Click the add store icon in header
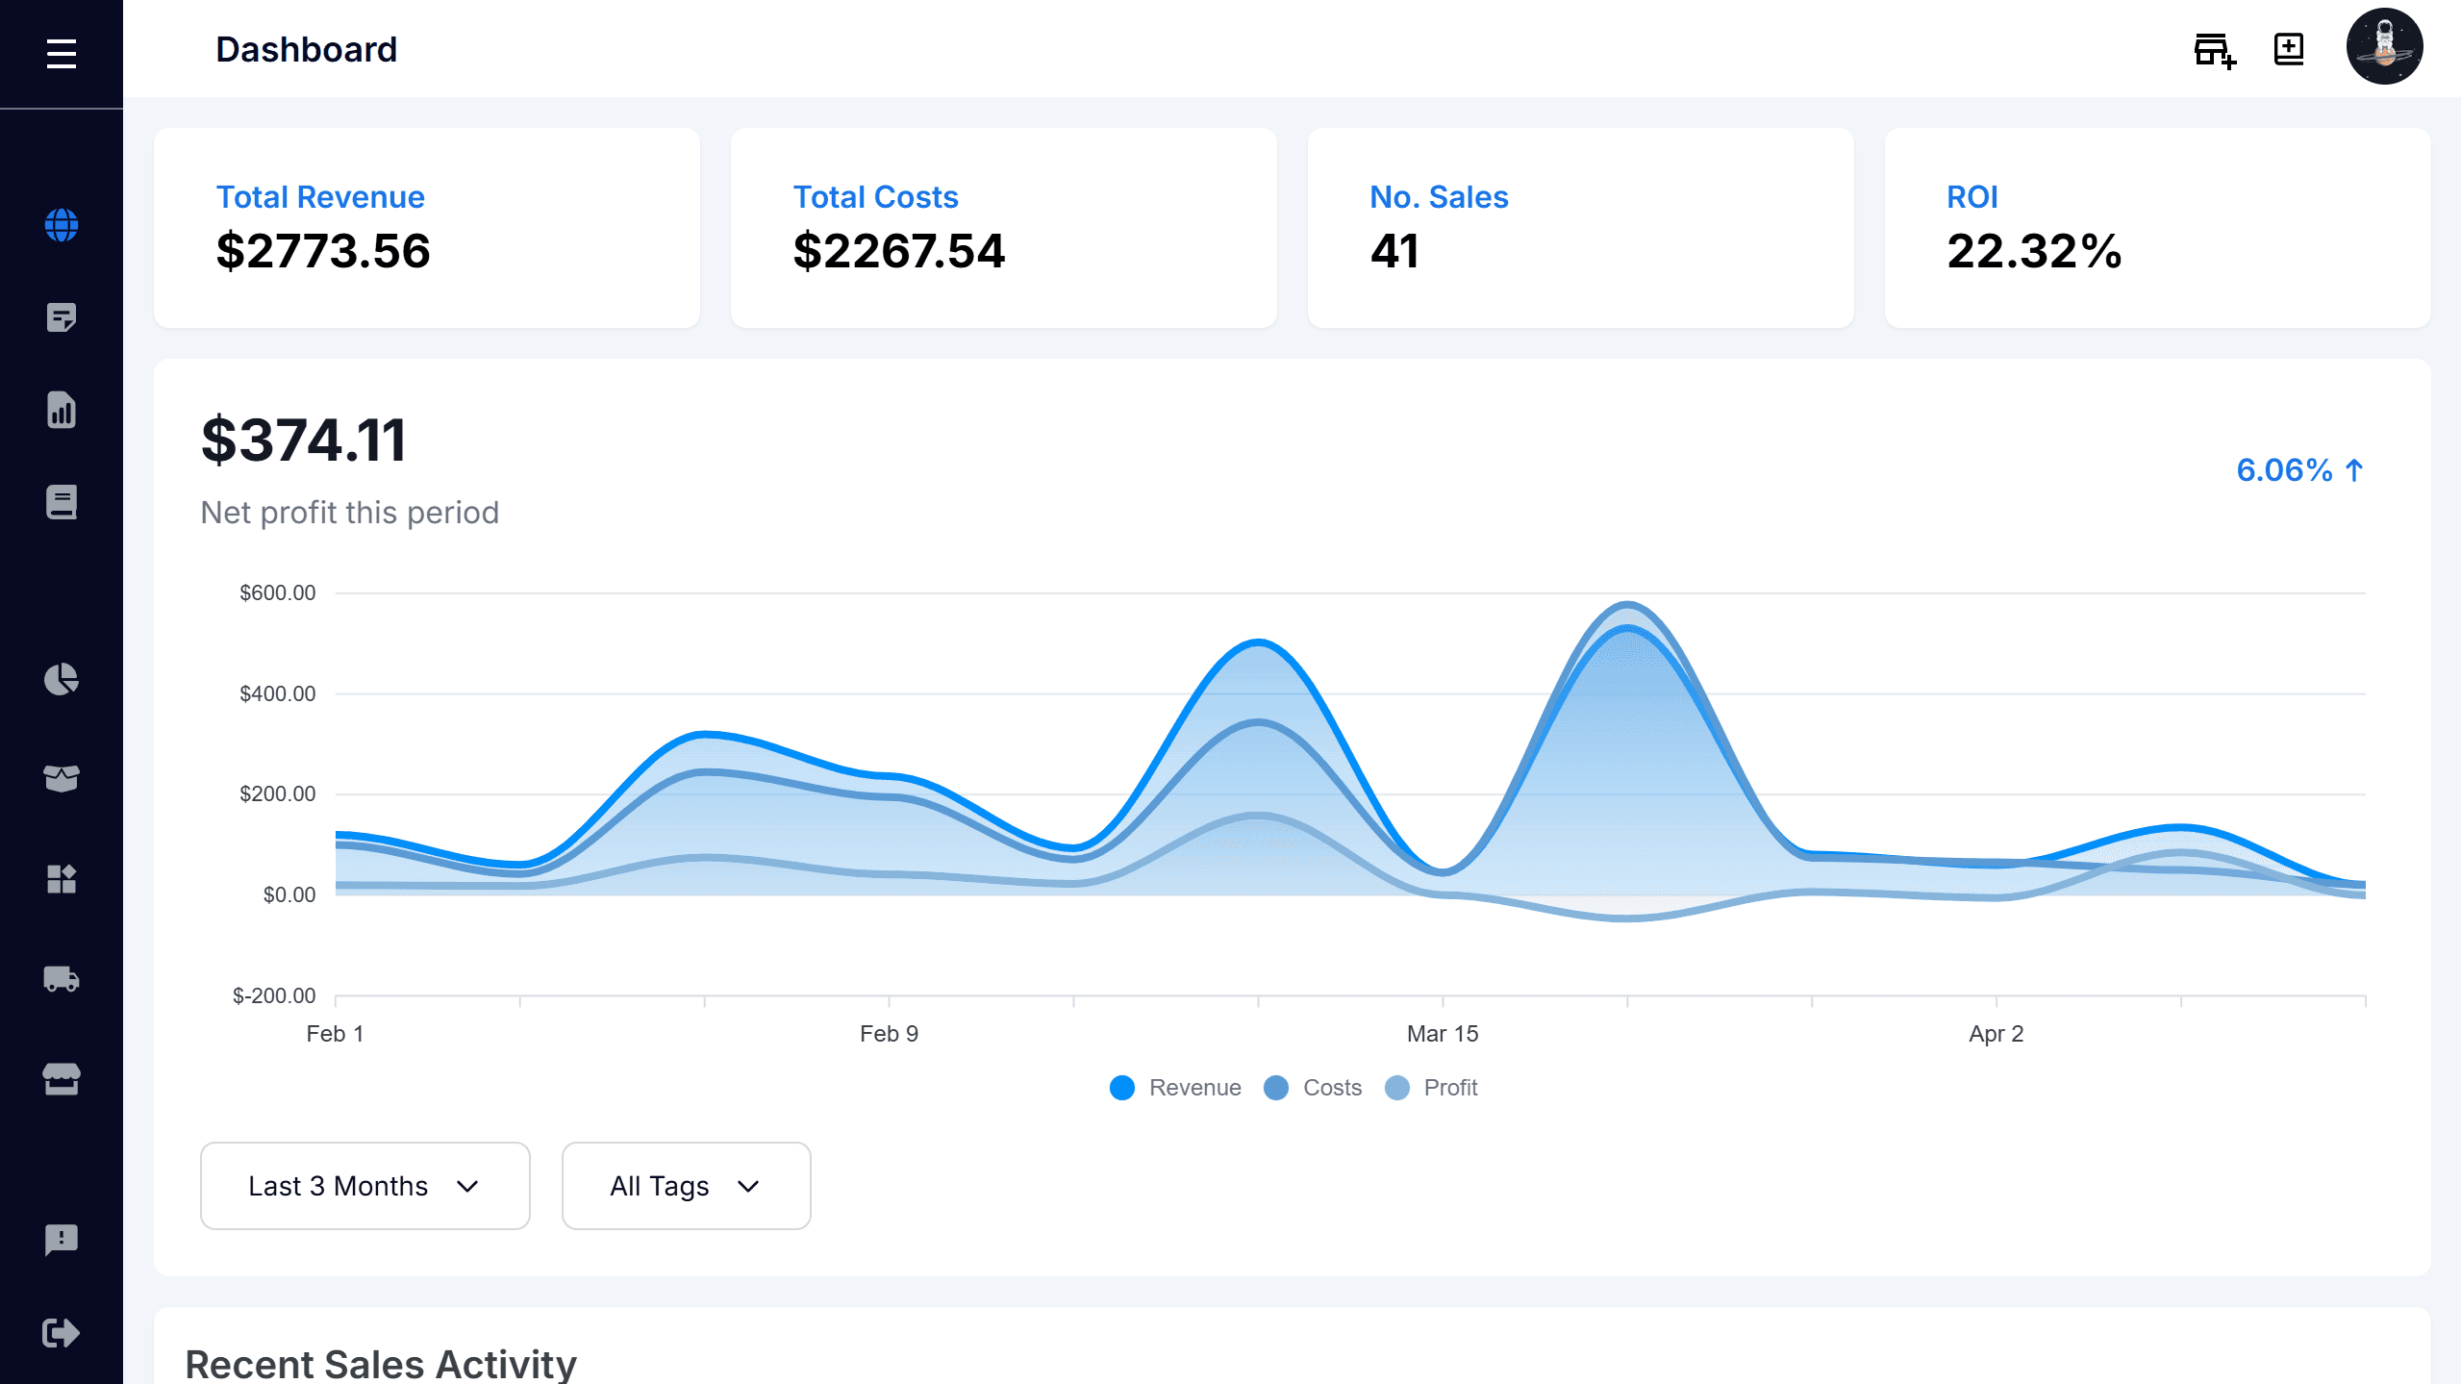The image size is (2461, 1384). coord(2214,50)
